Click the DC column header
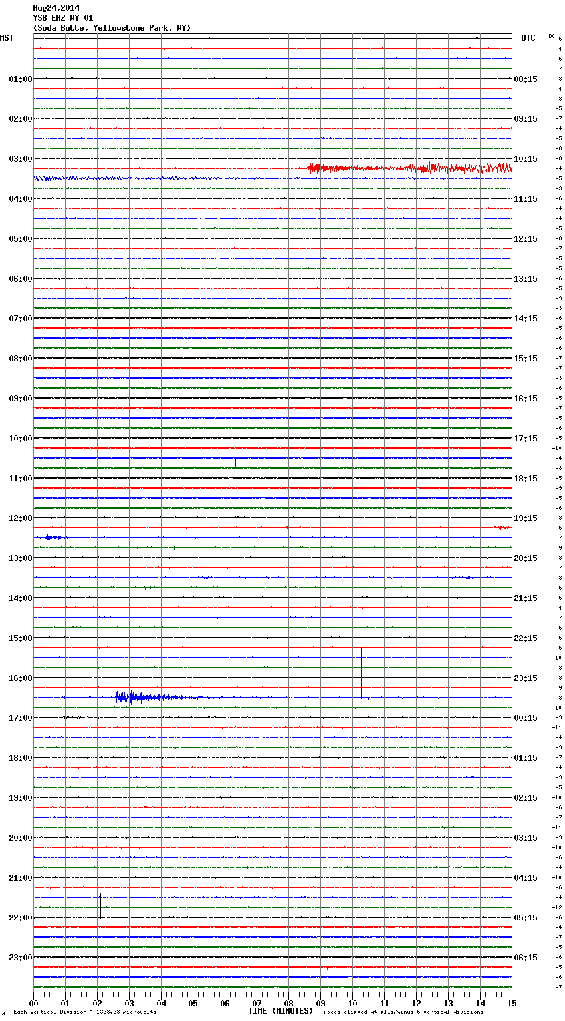Image resolution: width=565 pixels, height=1021 pixels. coord(552,36)
